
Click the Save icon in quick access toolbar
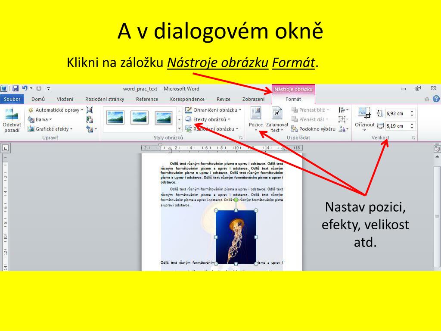[16, 89]
